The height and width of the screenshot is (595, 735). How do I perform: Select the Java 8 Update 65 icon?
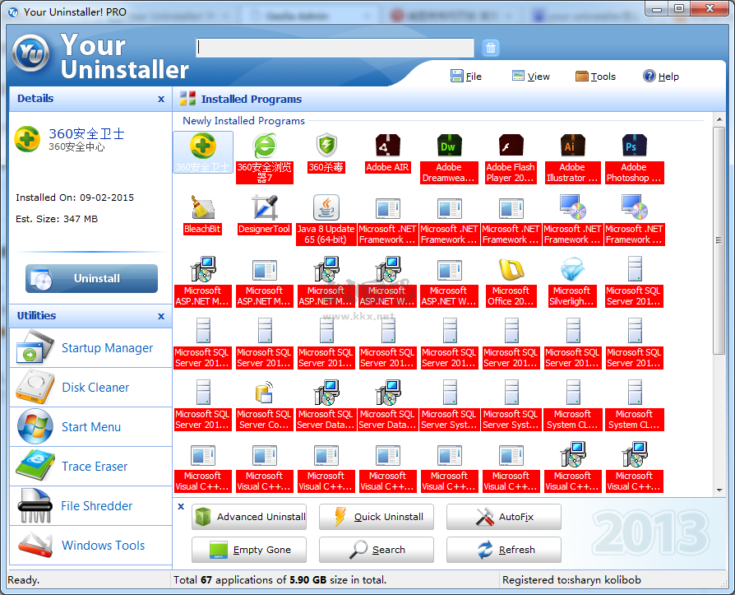(x=326, y=208)
